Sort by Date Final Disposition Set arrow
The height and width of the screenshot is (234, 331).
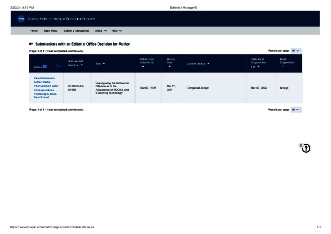click(x=260, y=67)
